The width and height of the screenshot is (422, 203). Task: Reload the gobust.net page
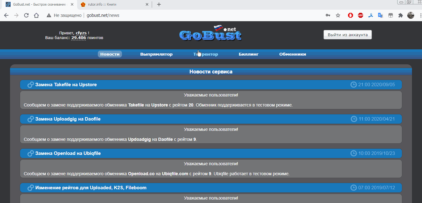tap(26, 15)
